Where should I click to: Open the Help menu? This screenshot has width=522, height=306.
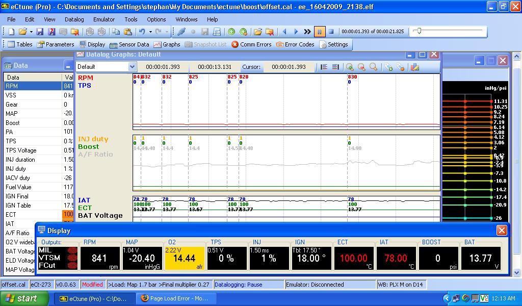point(213,19)
